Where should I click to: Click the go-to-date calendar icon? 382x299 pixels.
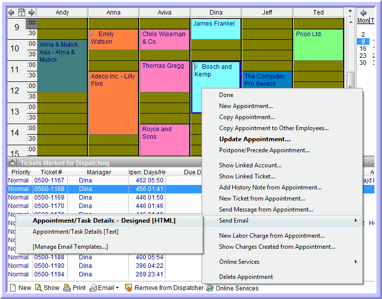coord(22,12)
